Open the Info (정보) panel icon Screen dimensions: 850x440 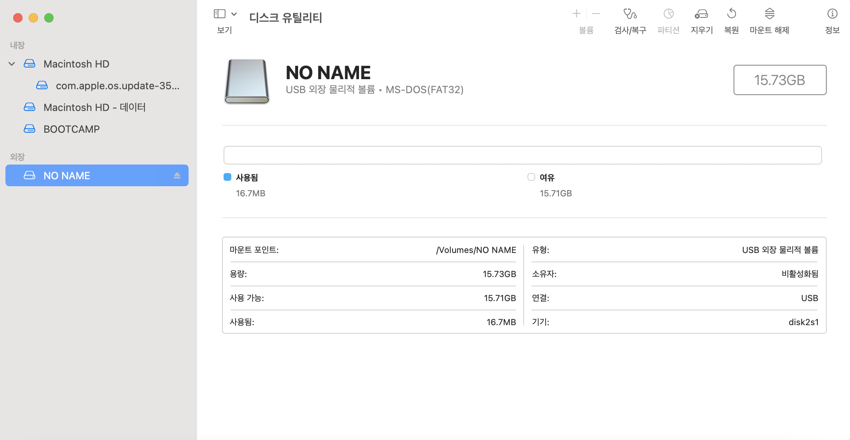(x=832, y=14)
